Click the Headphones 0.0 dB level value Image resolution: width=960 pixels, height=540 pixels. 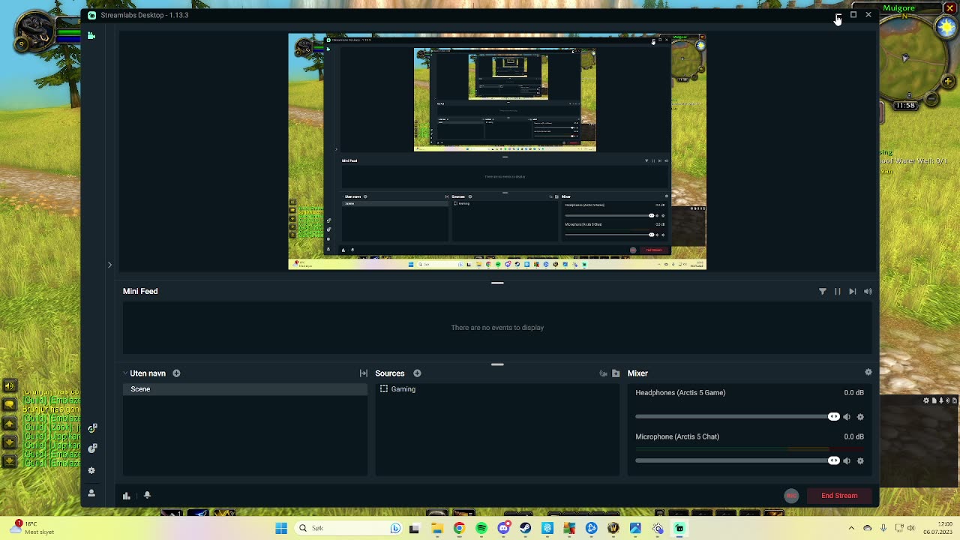853,393
